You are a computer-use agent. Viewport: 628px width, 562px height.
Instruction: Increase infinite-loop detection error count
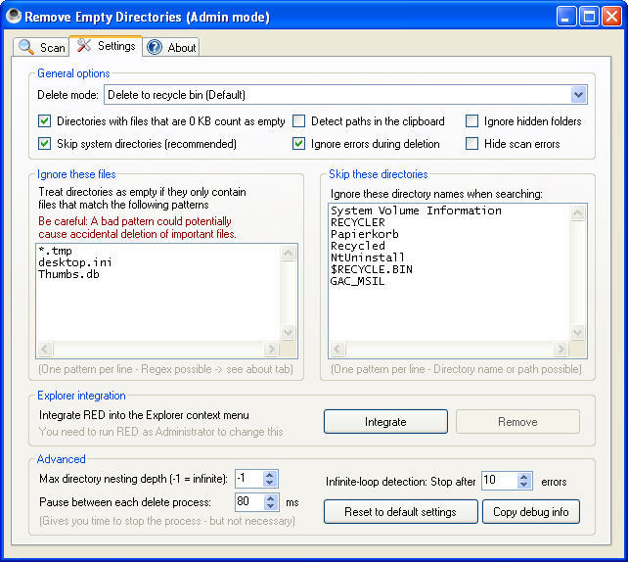524,477
